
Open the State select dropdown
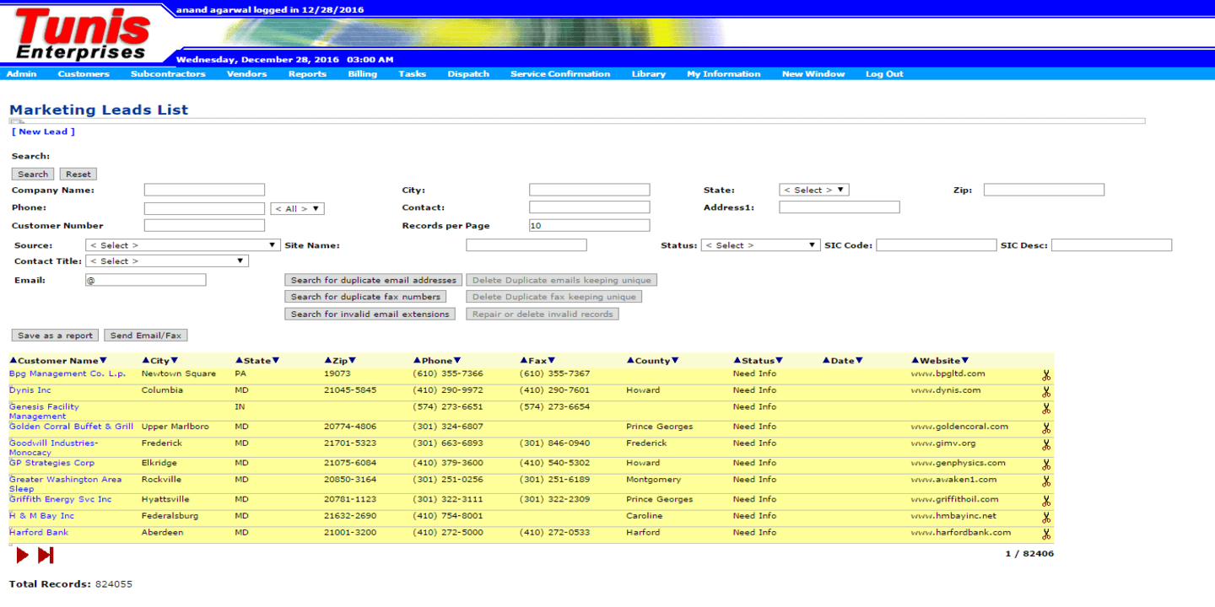click(x=814, y=190)
